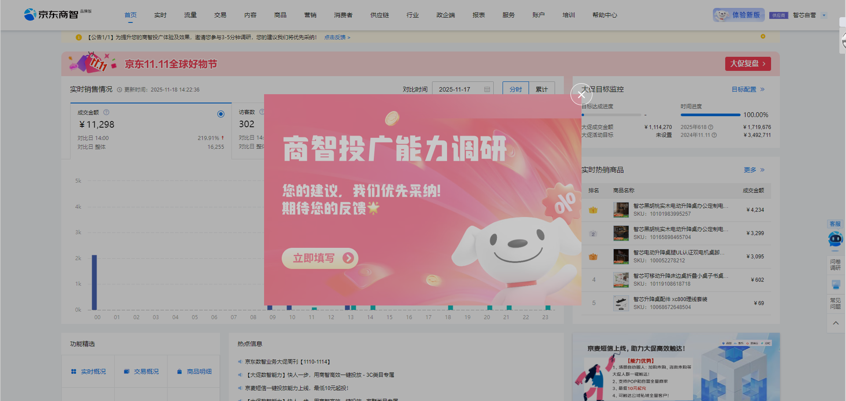Screen dimensions: 846x401
Task: Open the 常见问题 sidebar entry
Action: [835, 303]
